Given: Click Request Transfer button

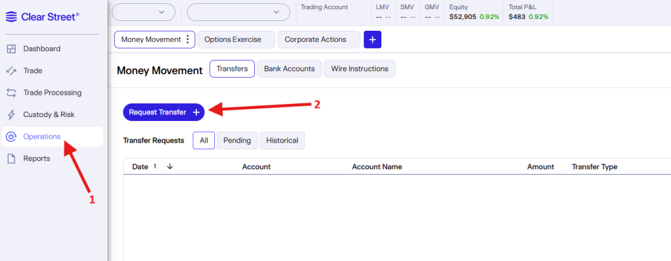Looking at the screenshot, I should tap(164, 113).
